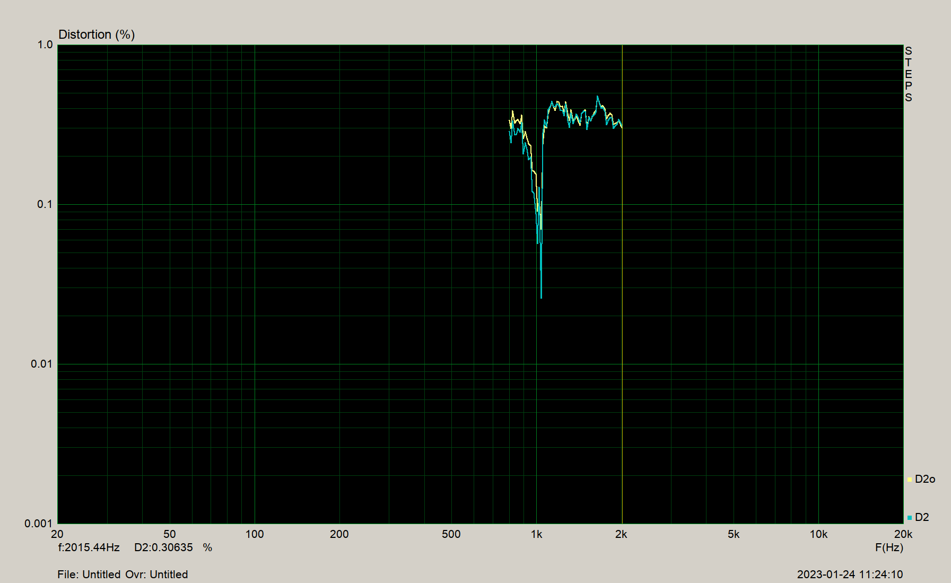Click the 200 frequency axis label
The width and height of the screenshot is (951, 583).
(339, 534)
